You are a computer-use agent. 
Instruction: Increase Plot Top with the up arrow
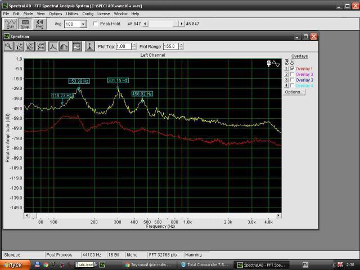click(134, 44)
